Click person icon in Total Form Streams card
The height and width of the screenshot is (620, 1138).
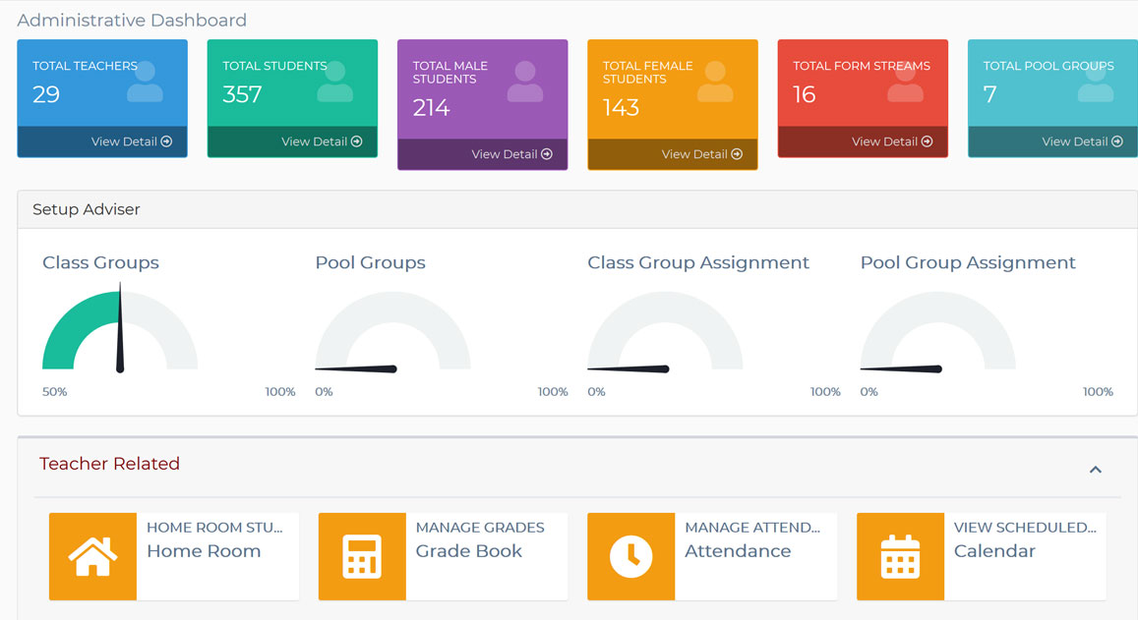click(x=905, y=83)
